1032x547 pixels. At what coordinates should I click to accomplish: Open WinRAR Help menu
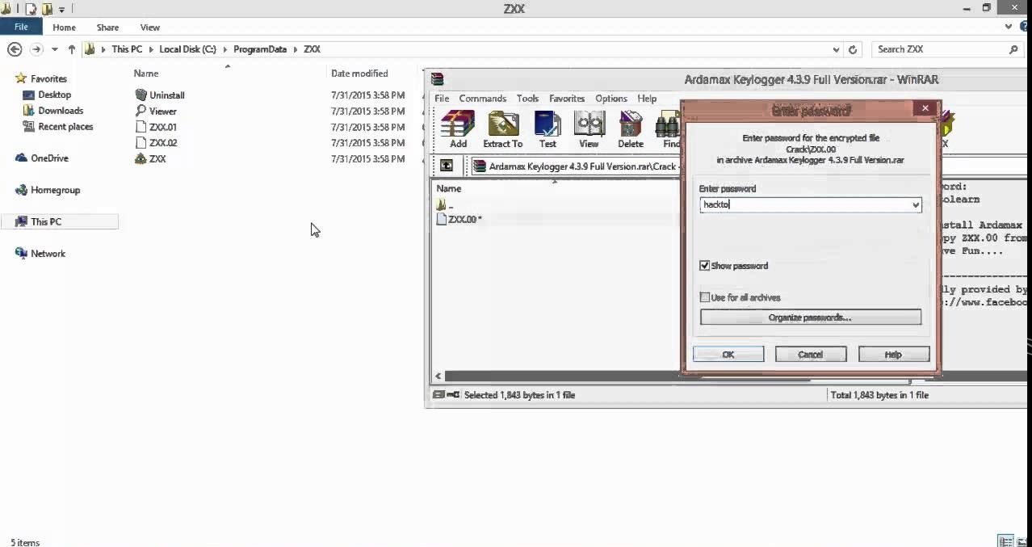click(647, 99)
